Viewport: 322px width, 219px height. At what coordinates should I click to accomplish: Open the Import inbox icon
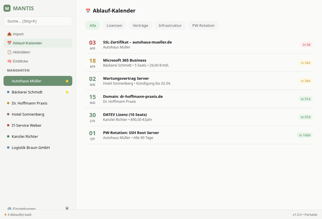[10, 34]
